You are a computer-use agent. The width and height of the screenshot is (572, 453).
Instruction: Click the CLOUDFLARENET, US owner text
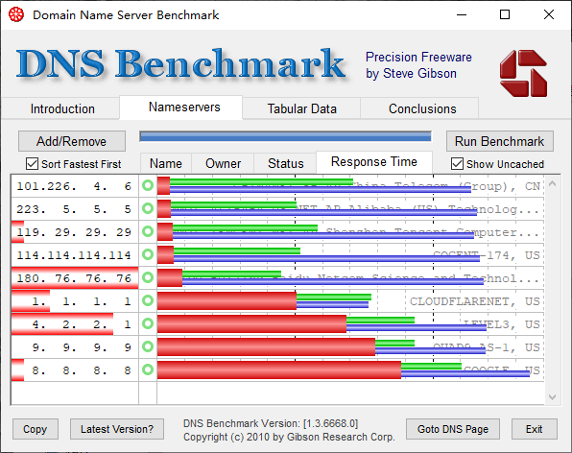tap(475, 301)
